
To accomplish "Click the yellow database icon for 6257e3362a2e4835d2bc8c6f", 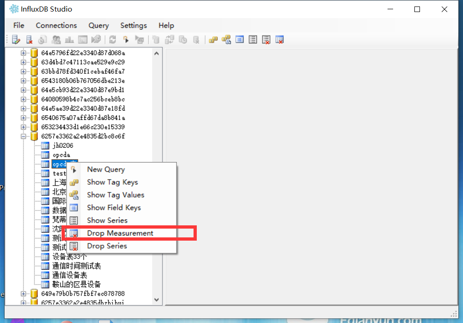I will [34, 136].
